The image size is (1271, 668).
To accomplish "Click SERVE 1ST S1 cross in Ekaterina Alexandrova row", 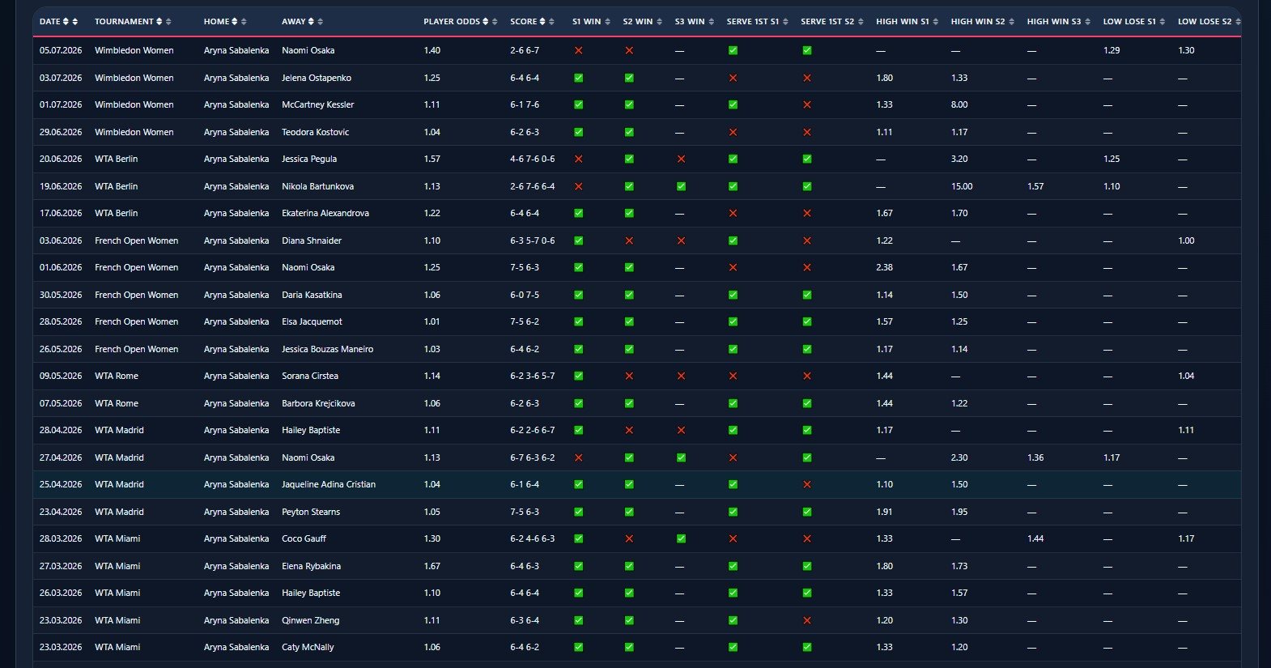I will (x=733, y=213).
